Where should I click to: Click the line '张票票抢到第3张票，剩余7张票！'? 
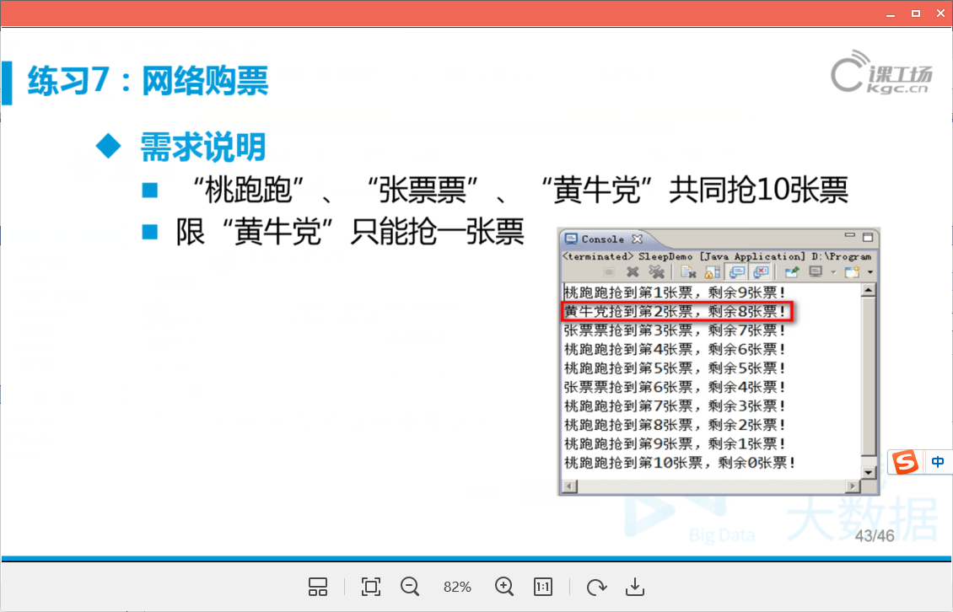[675, 330]
